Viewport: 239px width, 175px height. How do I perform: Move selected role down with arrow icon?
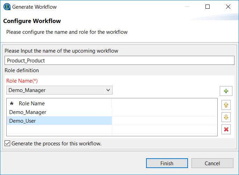click(x=226, y=117)
